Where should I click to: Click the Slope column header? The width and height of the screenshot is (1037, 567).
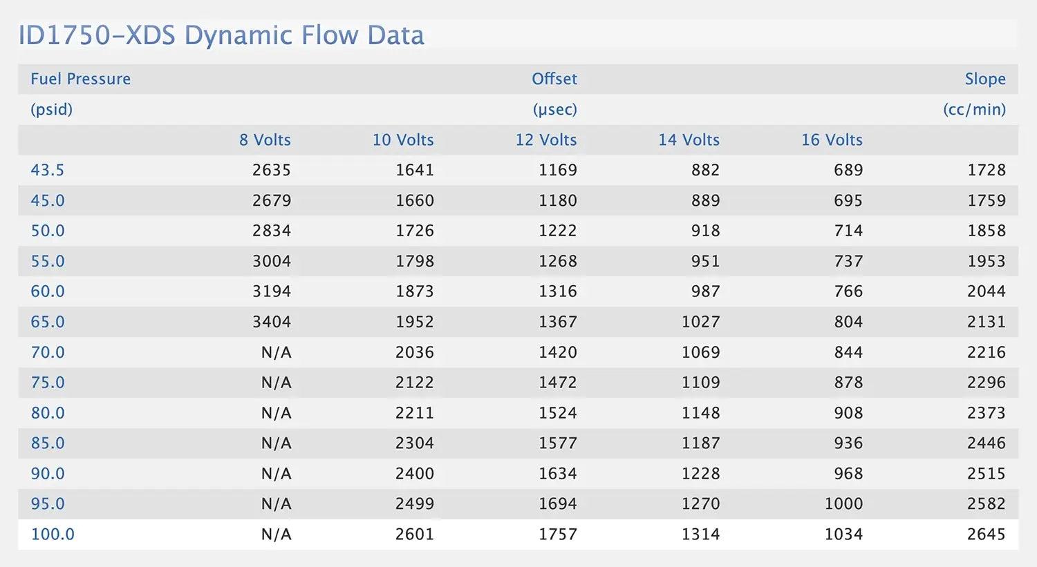coord(984,79)
